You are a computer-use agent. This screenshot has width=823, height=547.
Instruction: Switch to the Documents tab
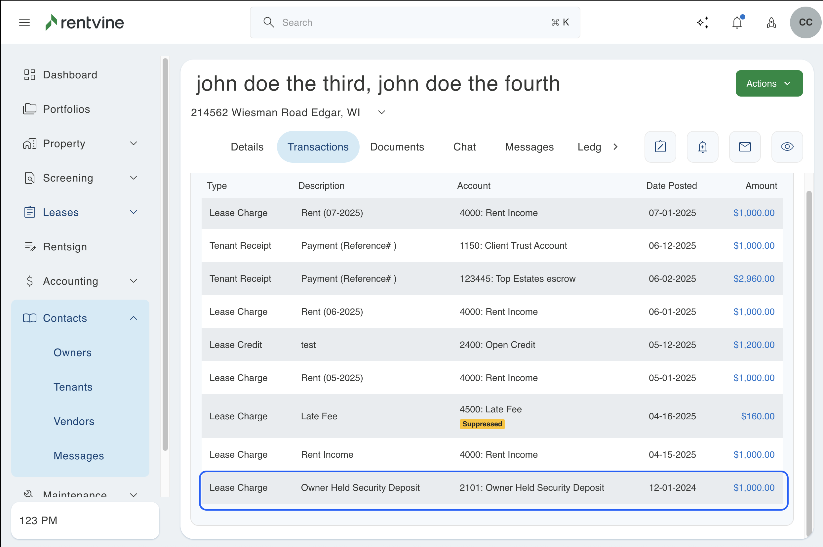[x=397, y=147]
